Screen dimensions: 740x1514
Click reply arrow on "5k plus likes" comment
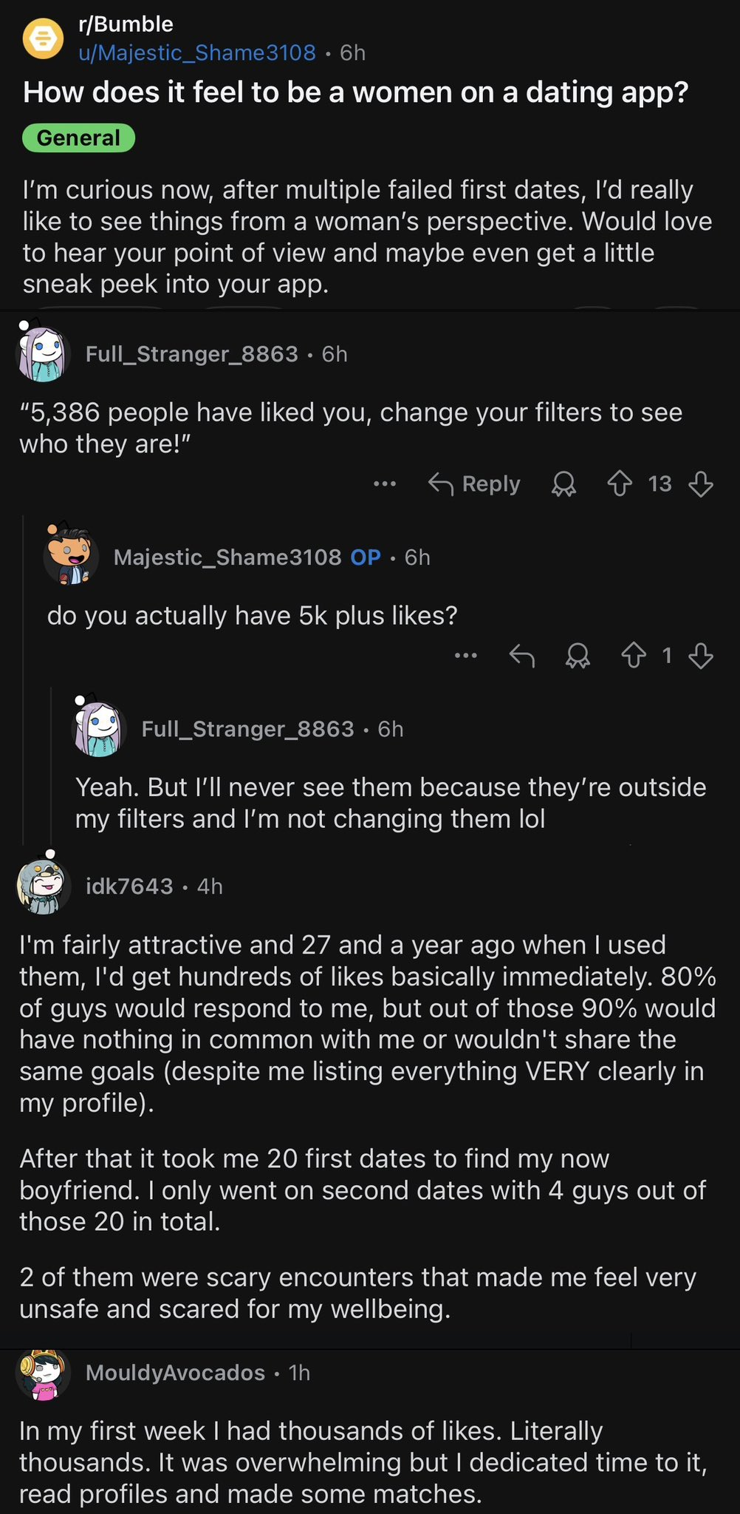tap(522, 656)
